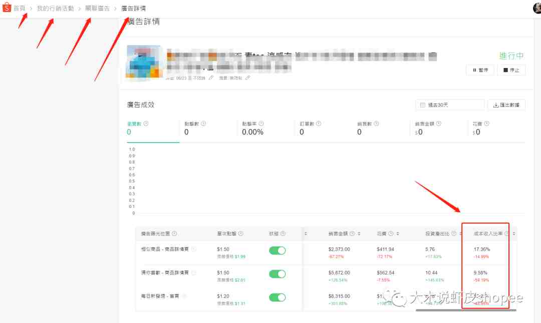Show info icon beside 猜你喜歡 placement
Screen dimensions: 541x323
coord(194,272)
